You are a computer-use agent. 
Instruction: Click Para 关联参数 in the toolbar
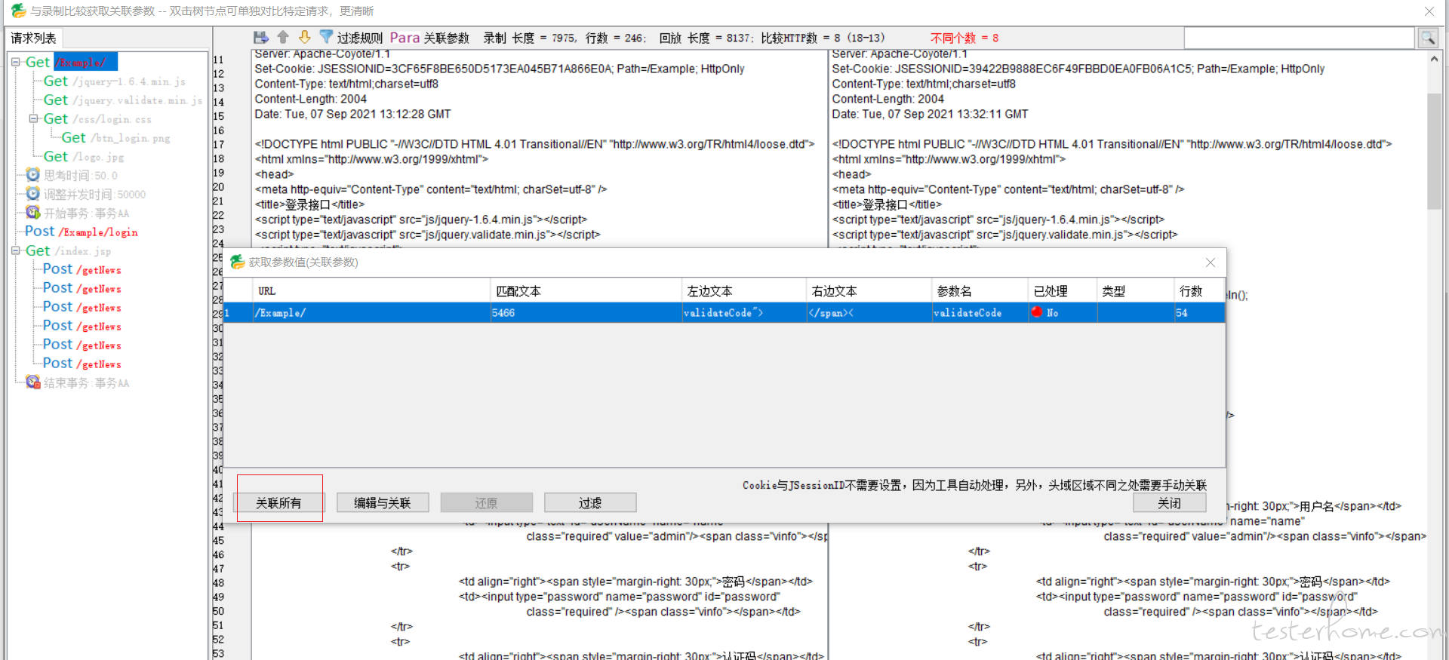[x=429, y=38]
